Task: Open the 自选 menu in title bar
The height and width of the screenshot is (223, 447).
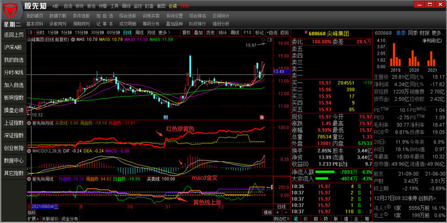Action: 68,6
